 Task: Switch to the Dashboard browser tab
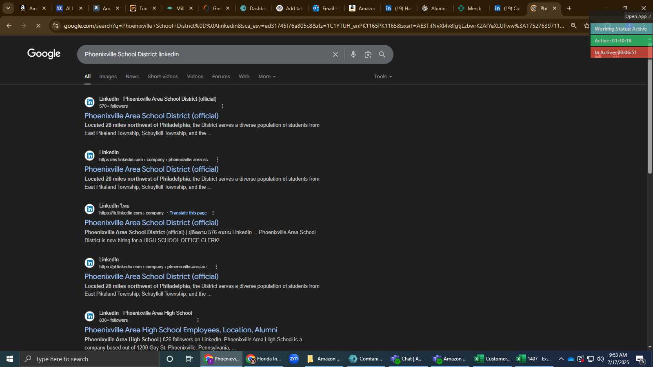click(253, 8)
